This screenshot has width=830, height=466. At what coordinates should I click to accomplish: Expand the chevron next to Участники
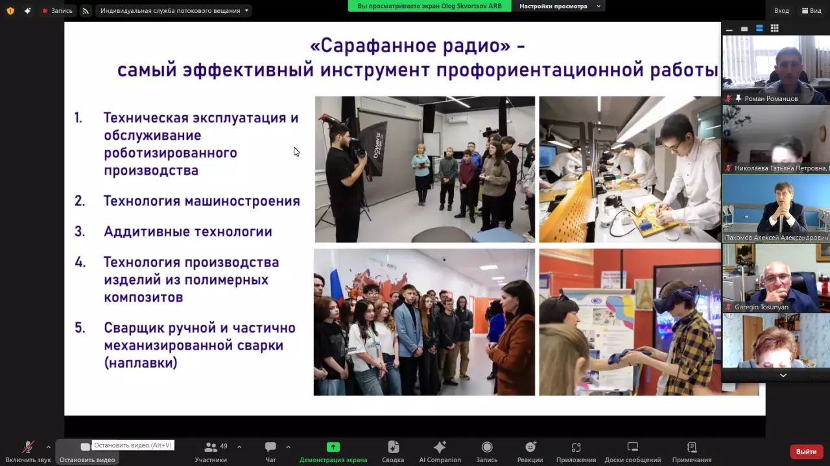pyautogui.click(x=239, y=447)
